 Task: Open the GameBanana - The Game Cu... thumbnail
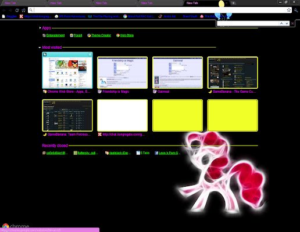pos(233,72)
